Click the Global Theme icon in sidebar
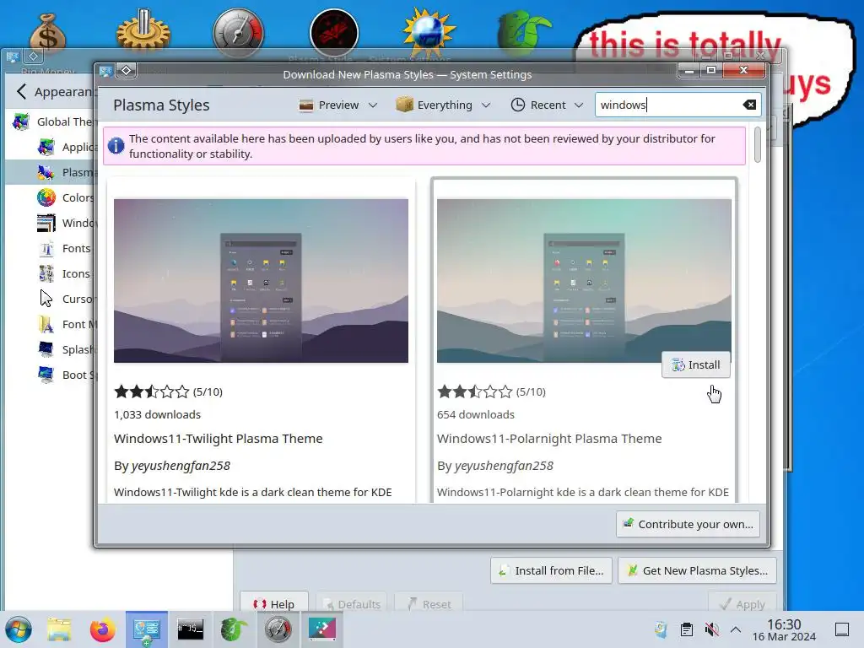 pyautogui.click(x=21, y=121)
